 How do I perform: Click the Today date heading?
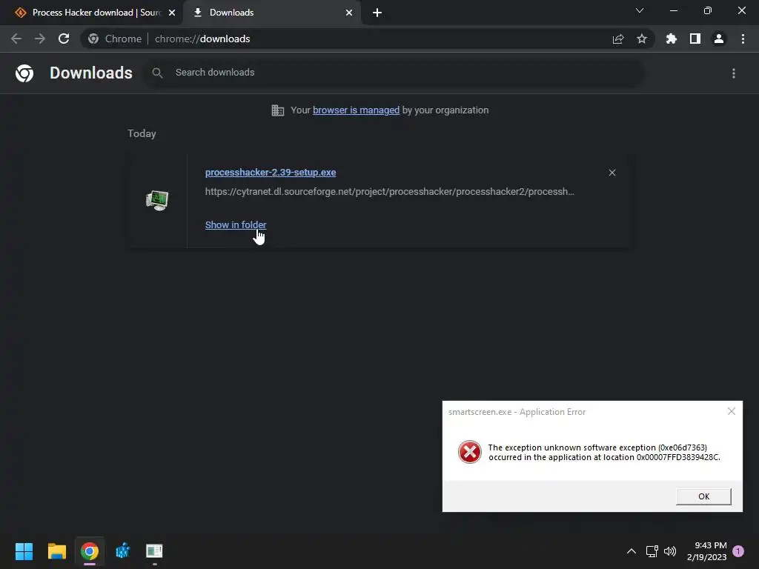point(142,133)
